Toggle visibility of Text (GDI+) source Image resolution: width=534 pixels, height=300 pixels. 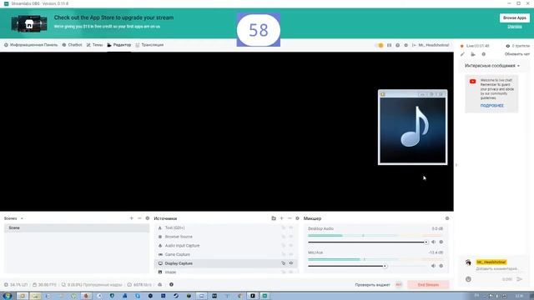click(x=291, y=227)
